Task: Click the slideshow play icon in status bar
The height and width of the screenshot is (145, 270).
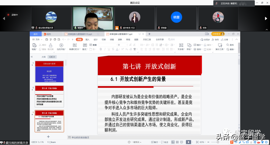Action: click(188, 142)
